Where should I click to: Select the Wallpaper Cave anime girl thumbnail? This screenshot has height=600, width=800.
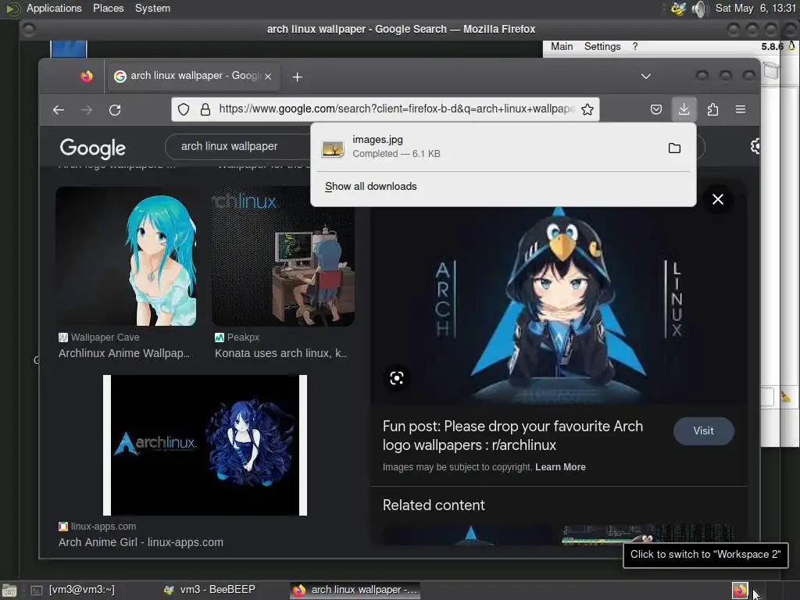127,256
